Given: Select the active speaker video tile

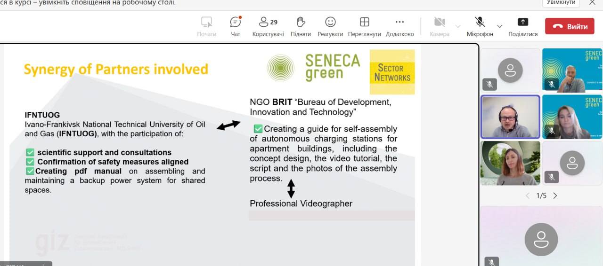Looking at the screenshot, I should coord(510,117).
